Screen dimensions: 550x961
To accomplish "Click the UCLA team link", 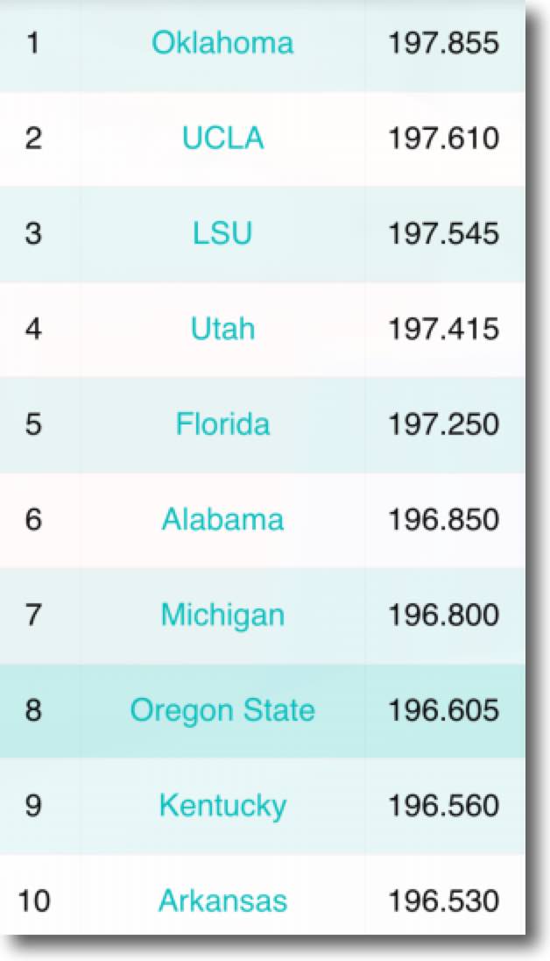I will (222, 139).
